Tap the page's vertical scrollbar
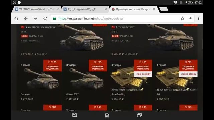Viewport: 214px width, 120px height. click(203, 45)
